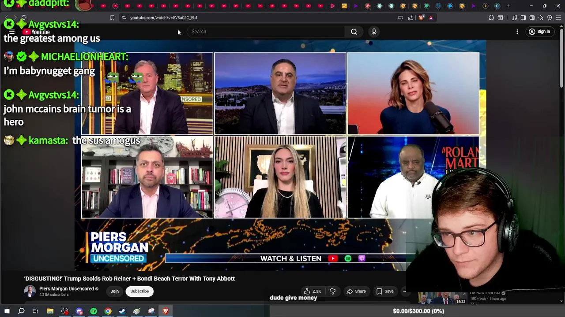Open the Windows Start menu
The image size is (565, 317).
[x=7, y=311]
